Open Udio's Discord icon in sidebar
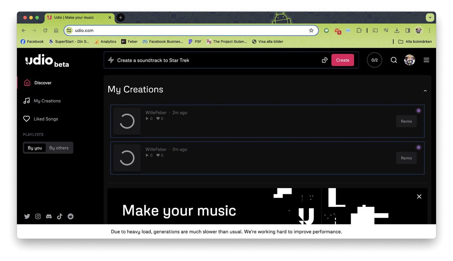This screenshot has width=453, height=261. click(x=49, y=216)
